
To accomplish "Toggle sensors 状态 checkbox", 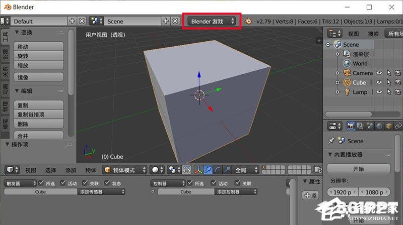I will point(107,183).
